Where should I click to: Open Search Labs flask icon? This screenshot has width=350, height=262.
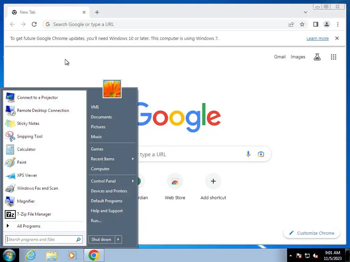point(317,57)
